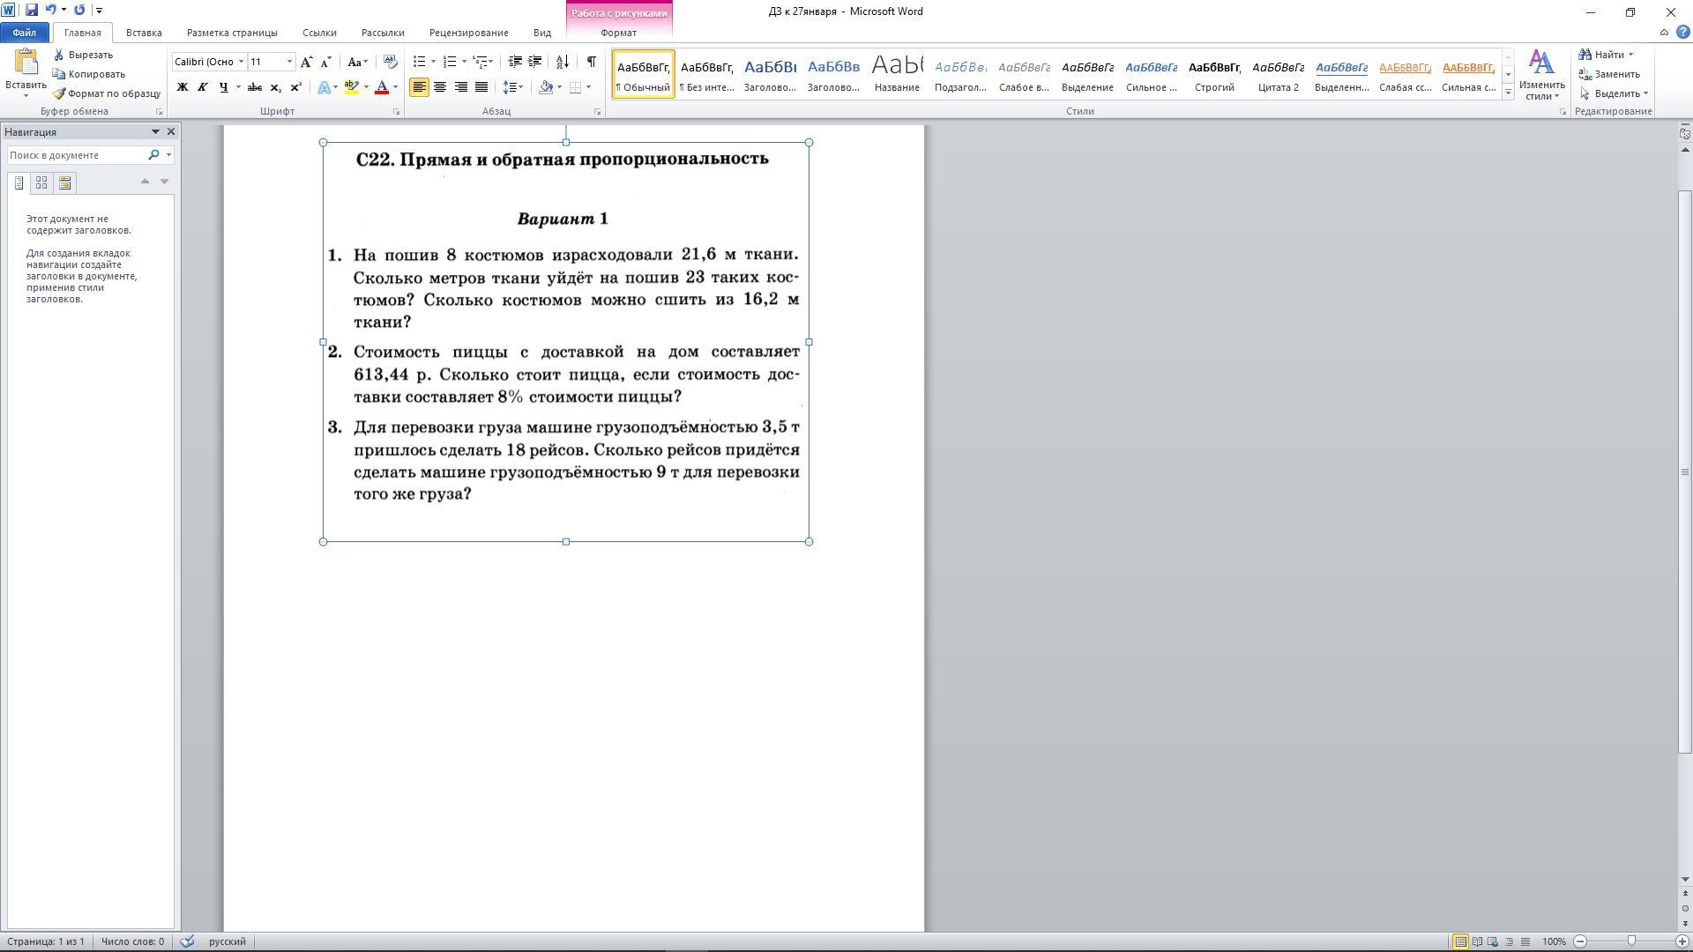Viewport: 1693px width, 952px height.
Task: Click the subscript icon
Action: point(275,87)
